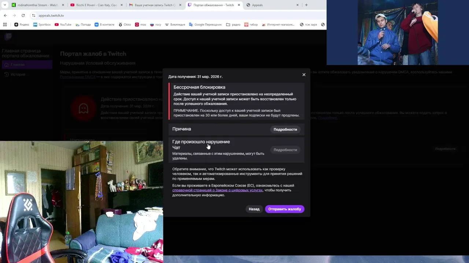
Task: Click the Главная страница портала обжалования title
Action: 25,53
